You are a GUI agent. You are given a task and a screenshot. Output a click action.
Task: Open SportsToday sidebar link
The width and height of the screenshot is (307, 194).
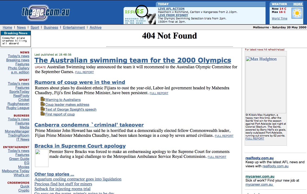[x=19, y=92]
